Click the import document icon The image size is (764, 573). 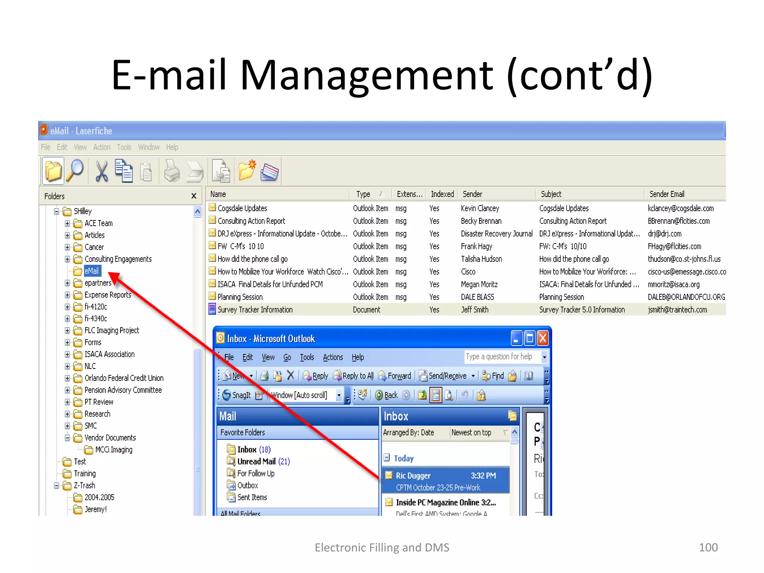pos(221,171)
